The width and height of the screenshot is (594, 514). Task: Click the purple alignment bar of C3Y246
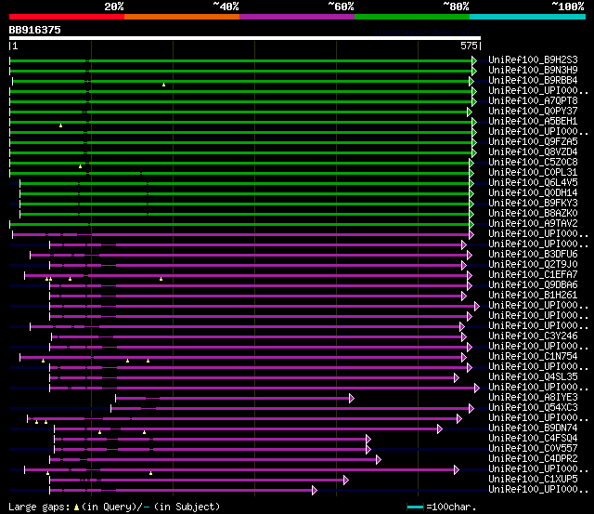[257, 336]
